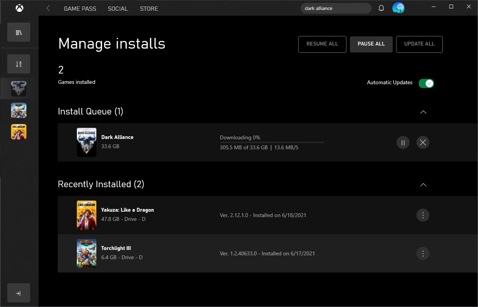
Task: Turn off Automatic Updates
Action: point(426,83)
